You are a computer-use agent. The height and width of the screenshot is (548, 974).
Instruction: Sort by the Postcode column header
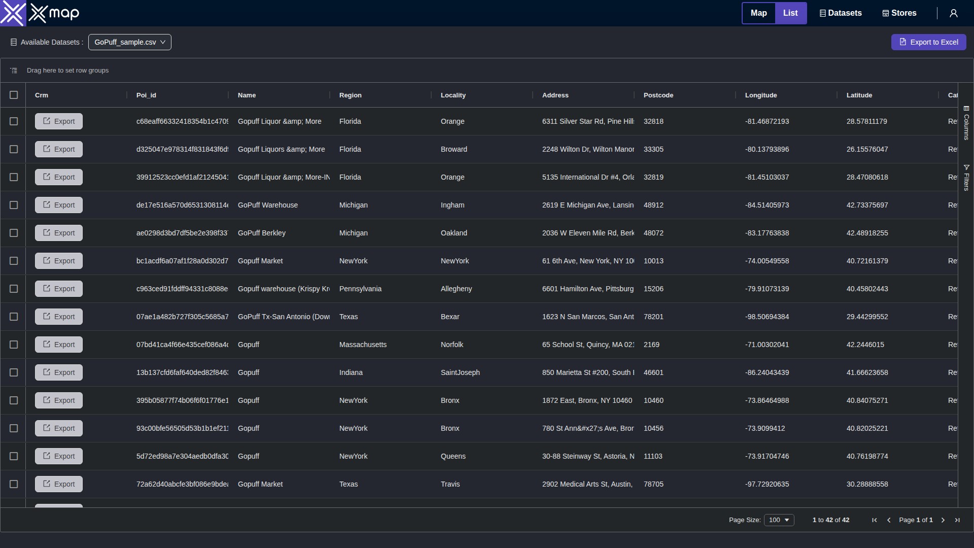pos(658,95)
